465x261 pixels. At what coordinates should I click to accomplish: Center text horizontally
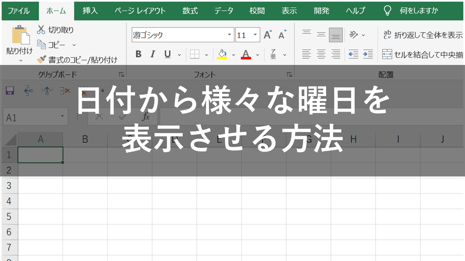pos(321,54)
